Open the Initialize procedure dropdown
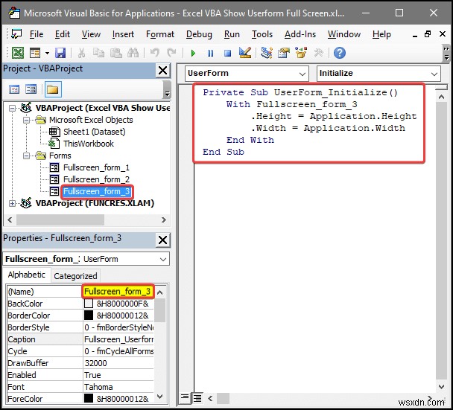Viewport: 453px width, 410px height. (x=434, y=74)
